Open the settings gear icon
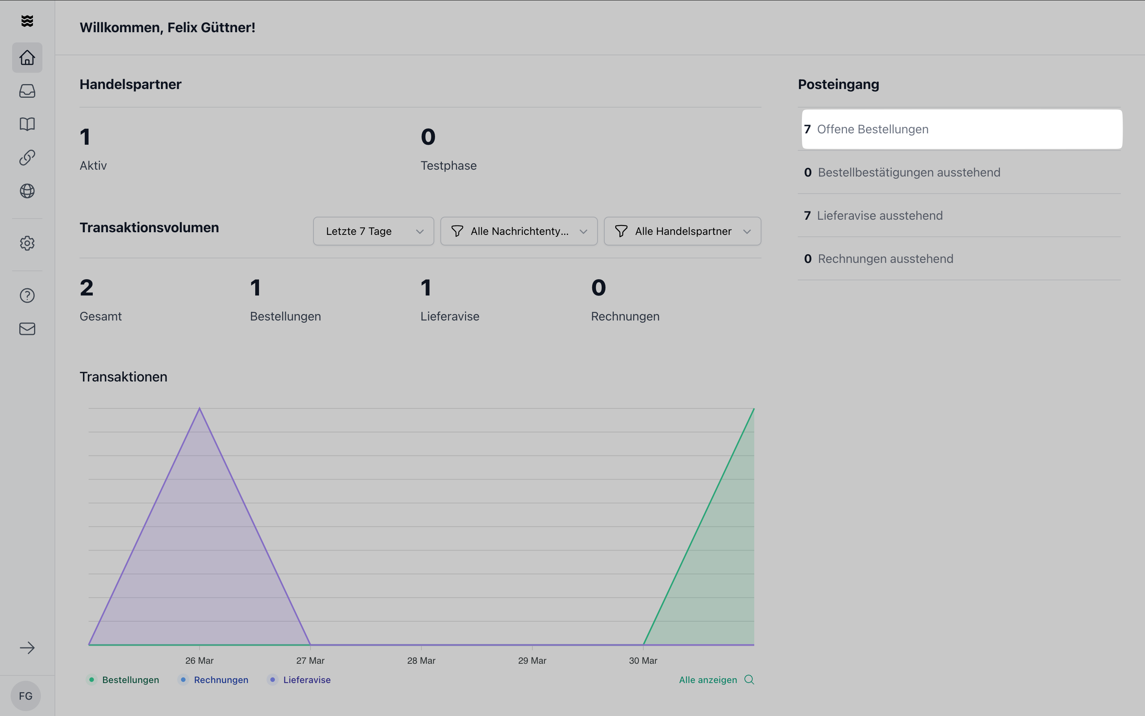Viewport: 1145px width, 716px height. click(x=27, y=243)
